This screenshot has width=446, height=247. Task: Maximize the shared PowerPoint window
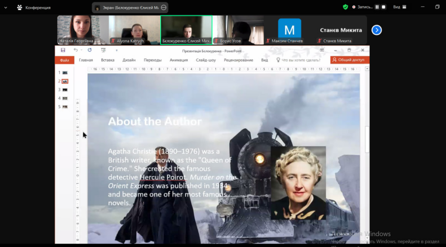tap(349, 50)
